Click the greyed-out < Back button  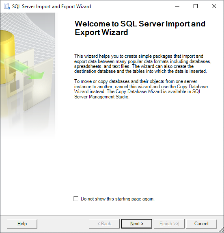(104, 224)
